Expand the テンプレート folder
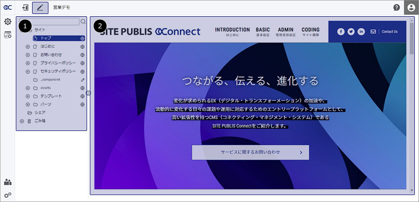Viewport: 419px width, 202px height. click(27, 96)
